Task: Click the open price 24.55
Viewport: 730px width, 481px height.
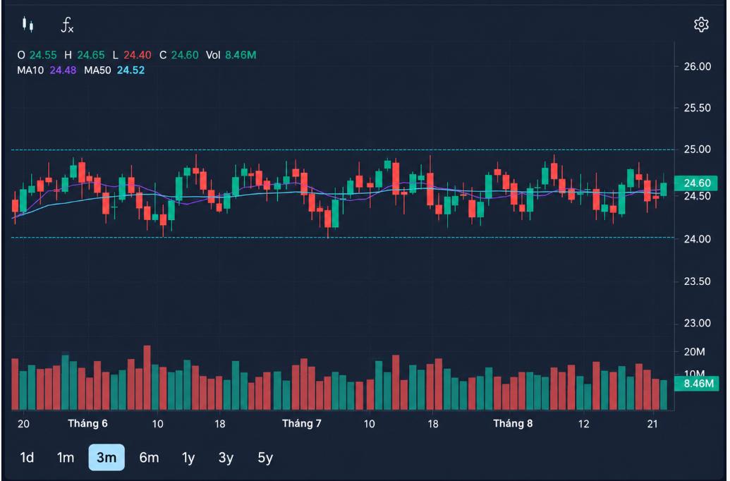Action: click(43, 55)
